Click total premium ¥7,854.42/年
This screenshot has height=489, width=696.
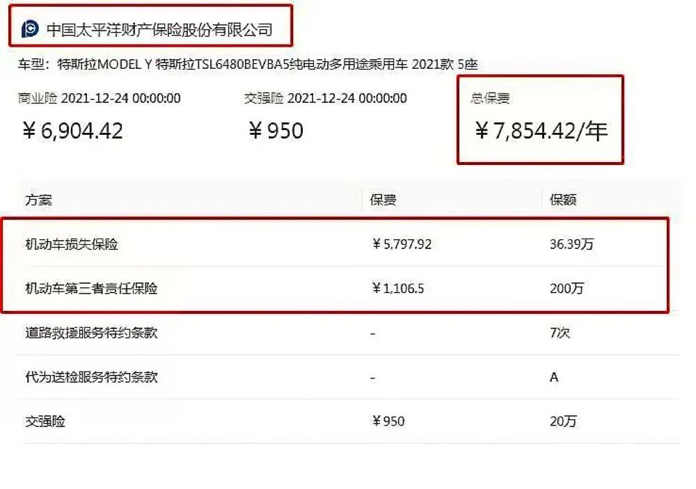tap(541, 131)
